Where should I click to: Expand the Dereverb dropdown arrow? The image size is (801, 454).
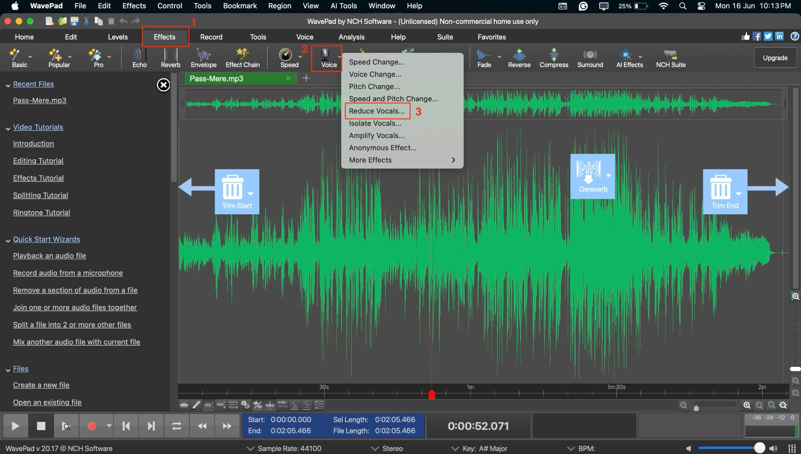pos(609,175)
